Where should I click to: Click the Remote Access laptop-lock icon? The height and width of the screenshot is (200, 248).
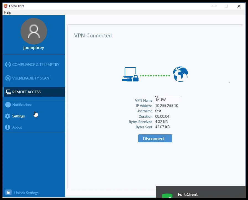[x=8, y=92]
